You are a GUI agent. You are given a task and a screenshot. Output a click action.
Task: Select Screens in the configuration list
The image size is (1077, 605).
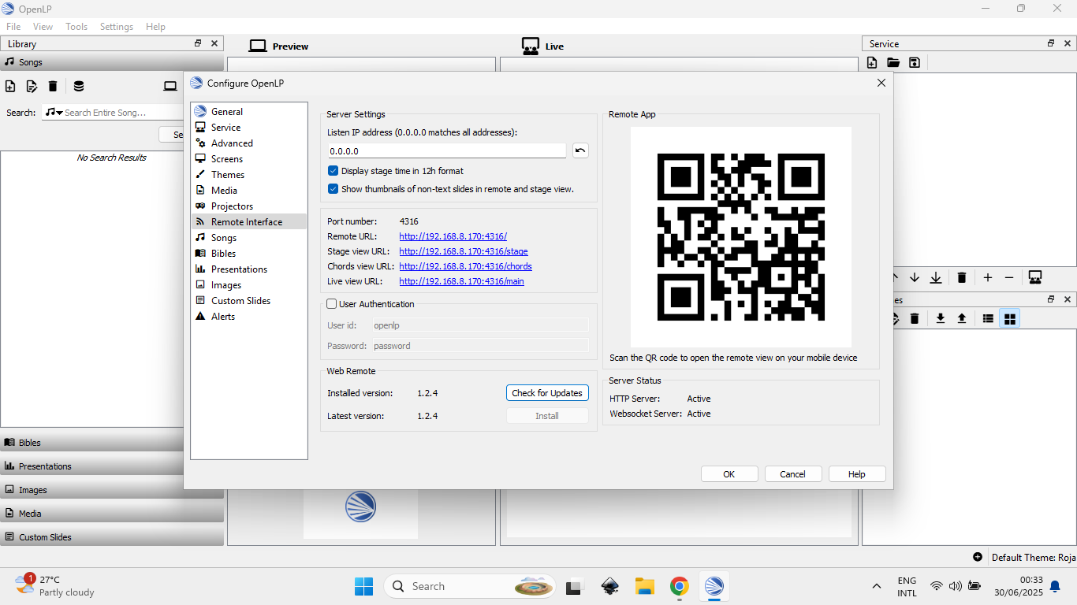[x=249, y=159]
